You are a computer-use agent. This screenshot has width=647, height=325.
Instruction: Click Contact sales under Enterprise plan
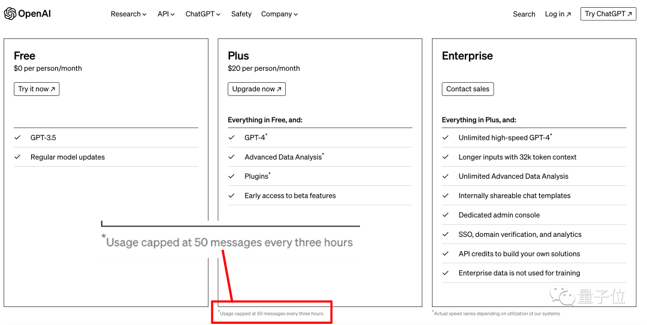(467, 89)
